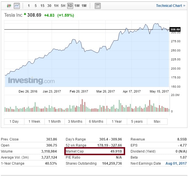Viewport: 190px width, 177px height.
Task: View the Max time range
Action: coord(157,122)
